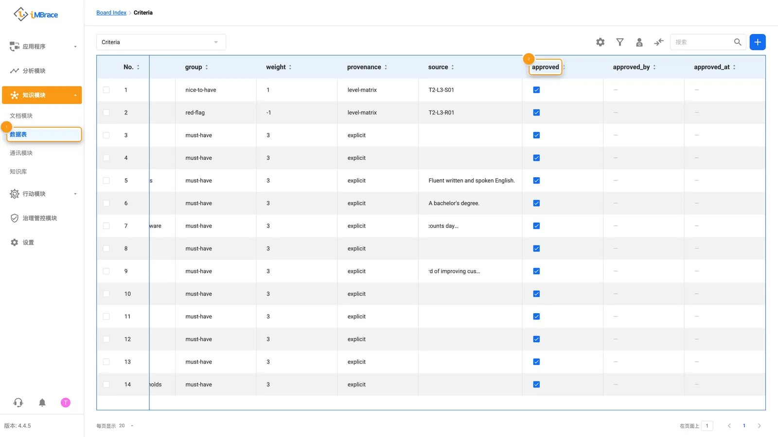Click the user permissions person icon
This screenshot has width=778, height=437.
coord(639,42)
